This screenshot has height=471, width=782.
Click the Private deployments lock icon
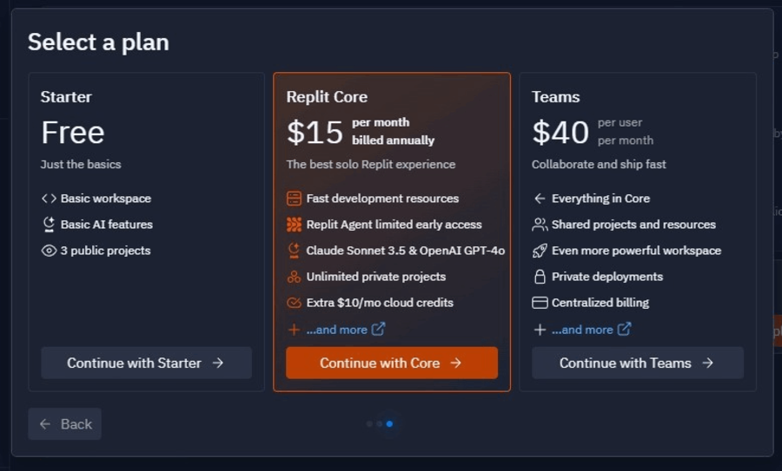pos(540,277)
